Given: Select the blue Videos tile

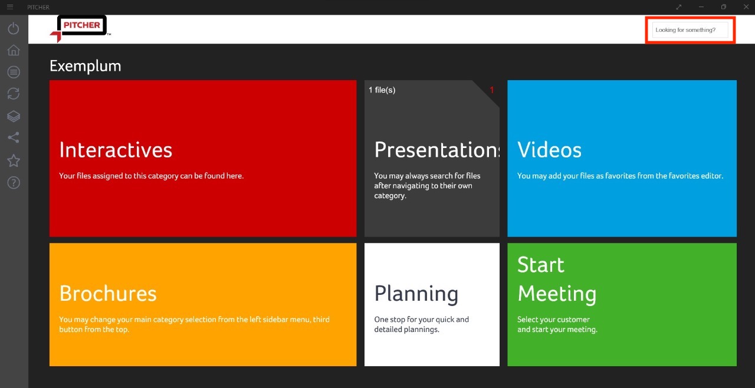Looking at the screenshot, I should [622, 158].
